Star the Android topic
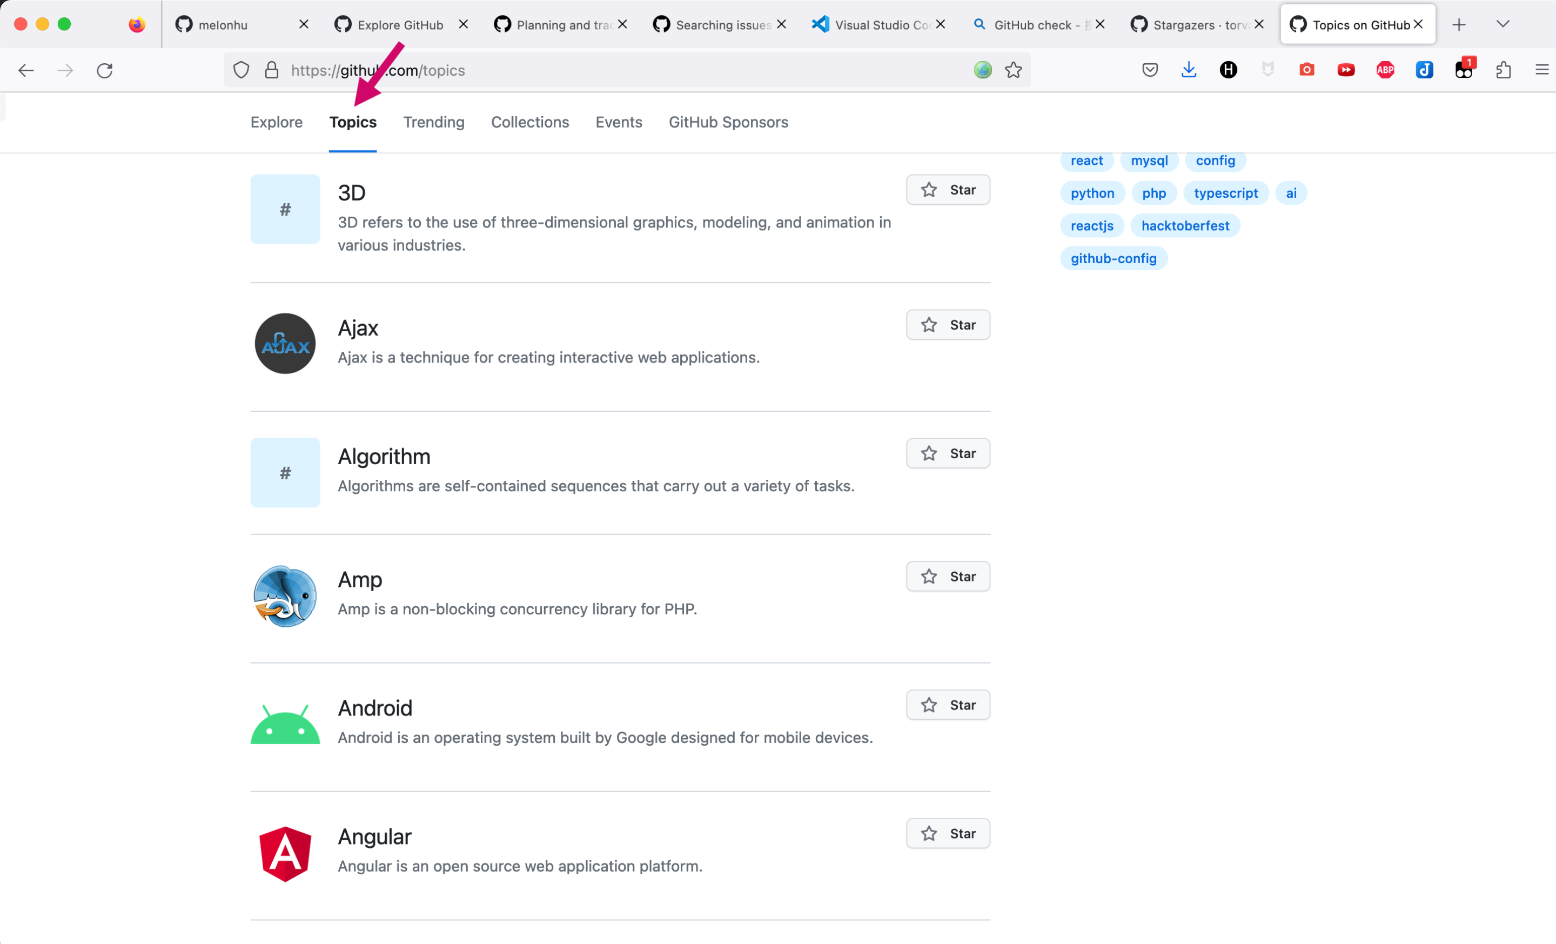This screenshot has height=944, width=1556. point(947,705)
